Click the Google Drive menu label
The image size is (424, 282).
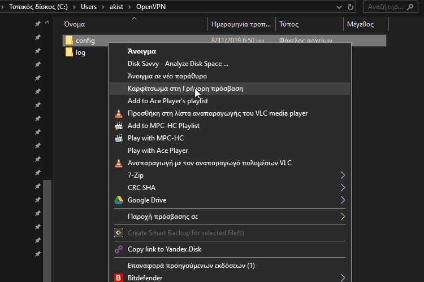point(147,200)
